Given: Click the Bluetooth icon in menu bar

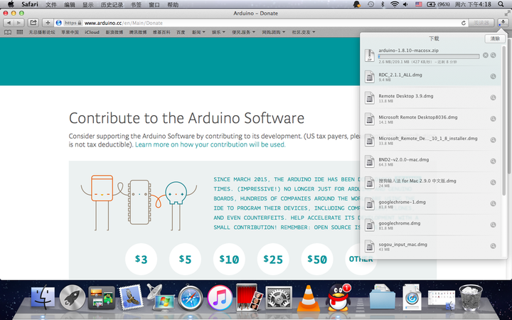Looking at the screenshot, I should point(383,4).
